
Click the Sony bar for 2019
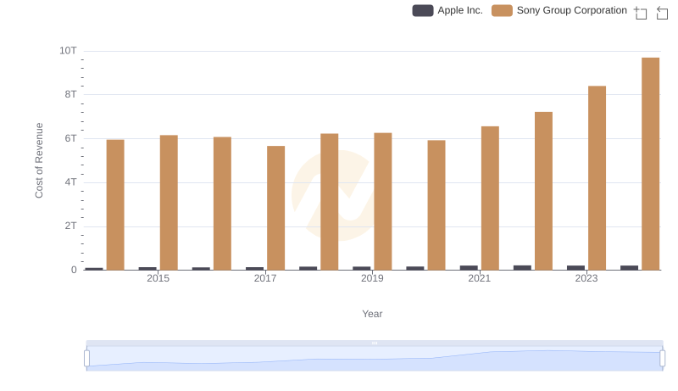pyautogui.click(x=383, y=202)
